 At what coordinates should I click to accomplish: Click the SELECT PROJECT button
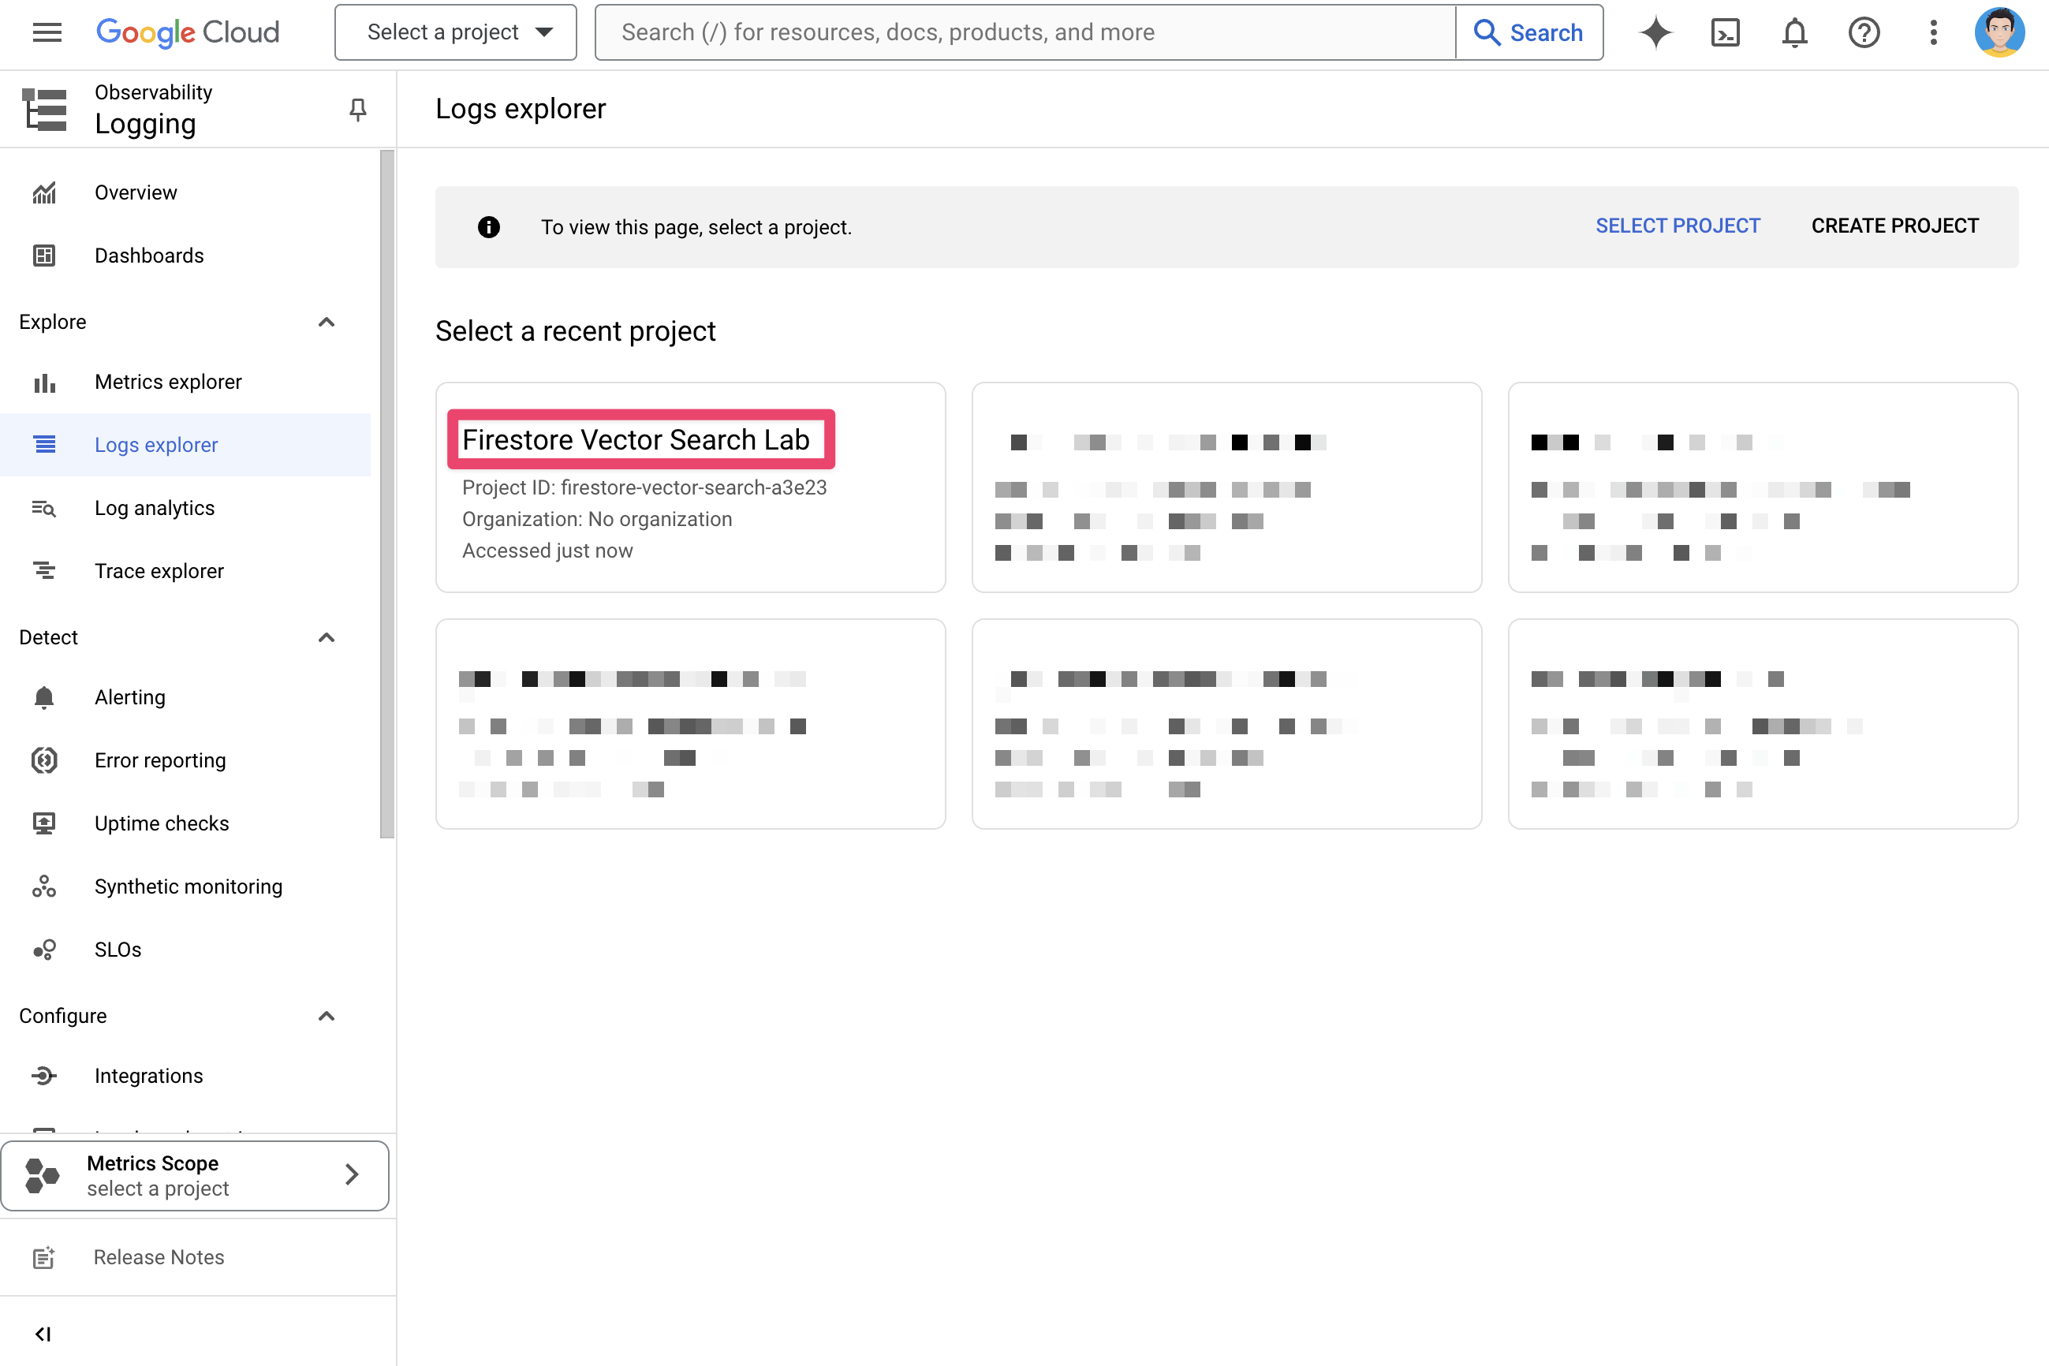tap(1675, 226)
